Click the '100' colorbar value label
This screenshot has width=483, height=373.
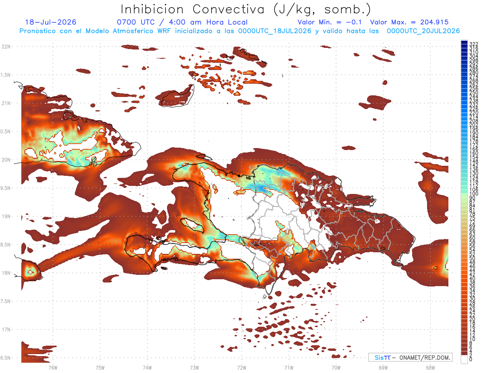coord(473,194)
